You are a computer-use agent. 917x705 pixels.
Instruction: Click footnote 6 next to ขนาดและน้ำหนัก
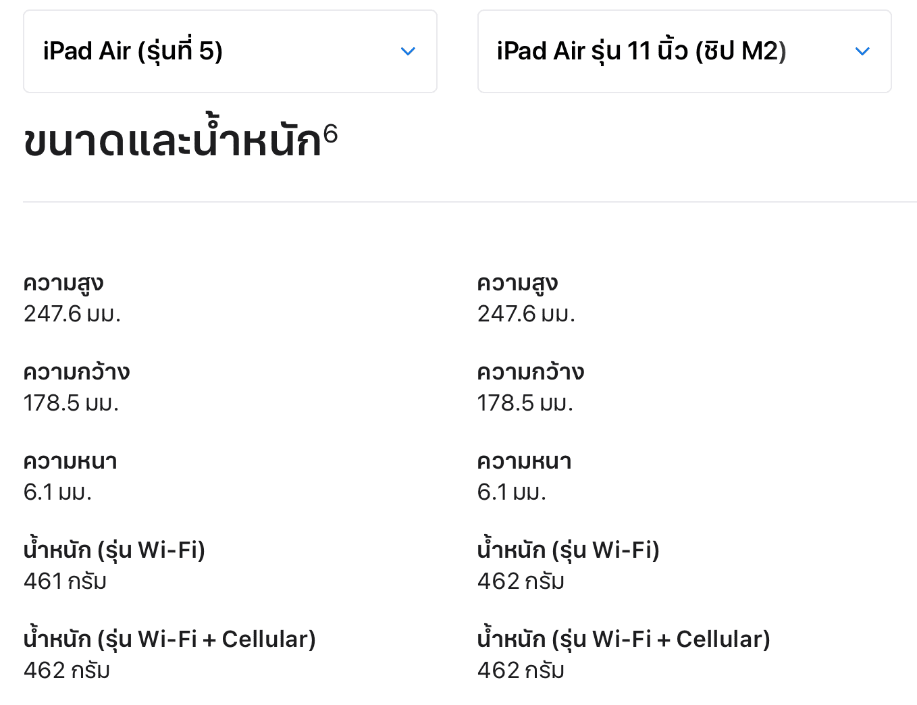point(330,134)
